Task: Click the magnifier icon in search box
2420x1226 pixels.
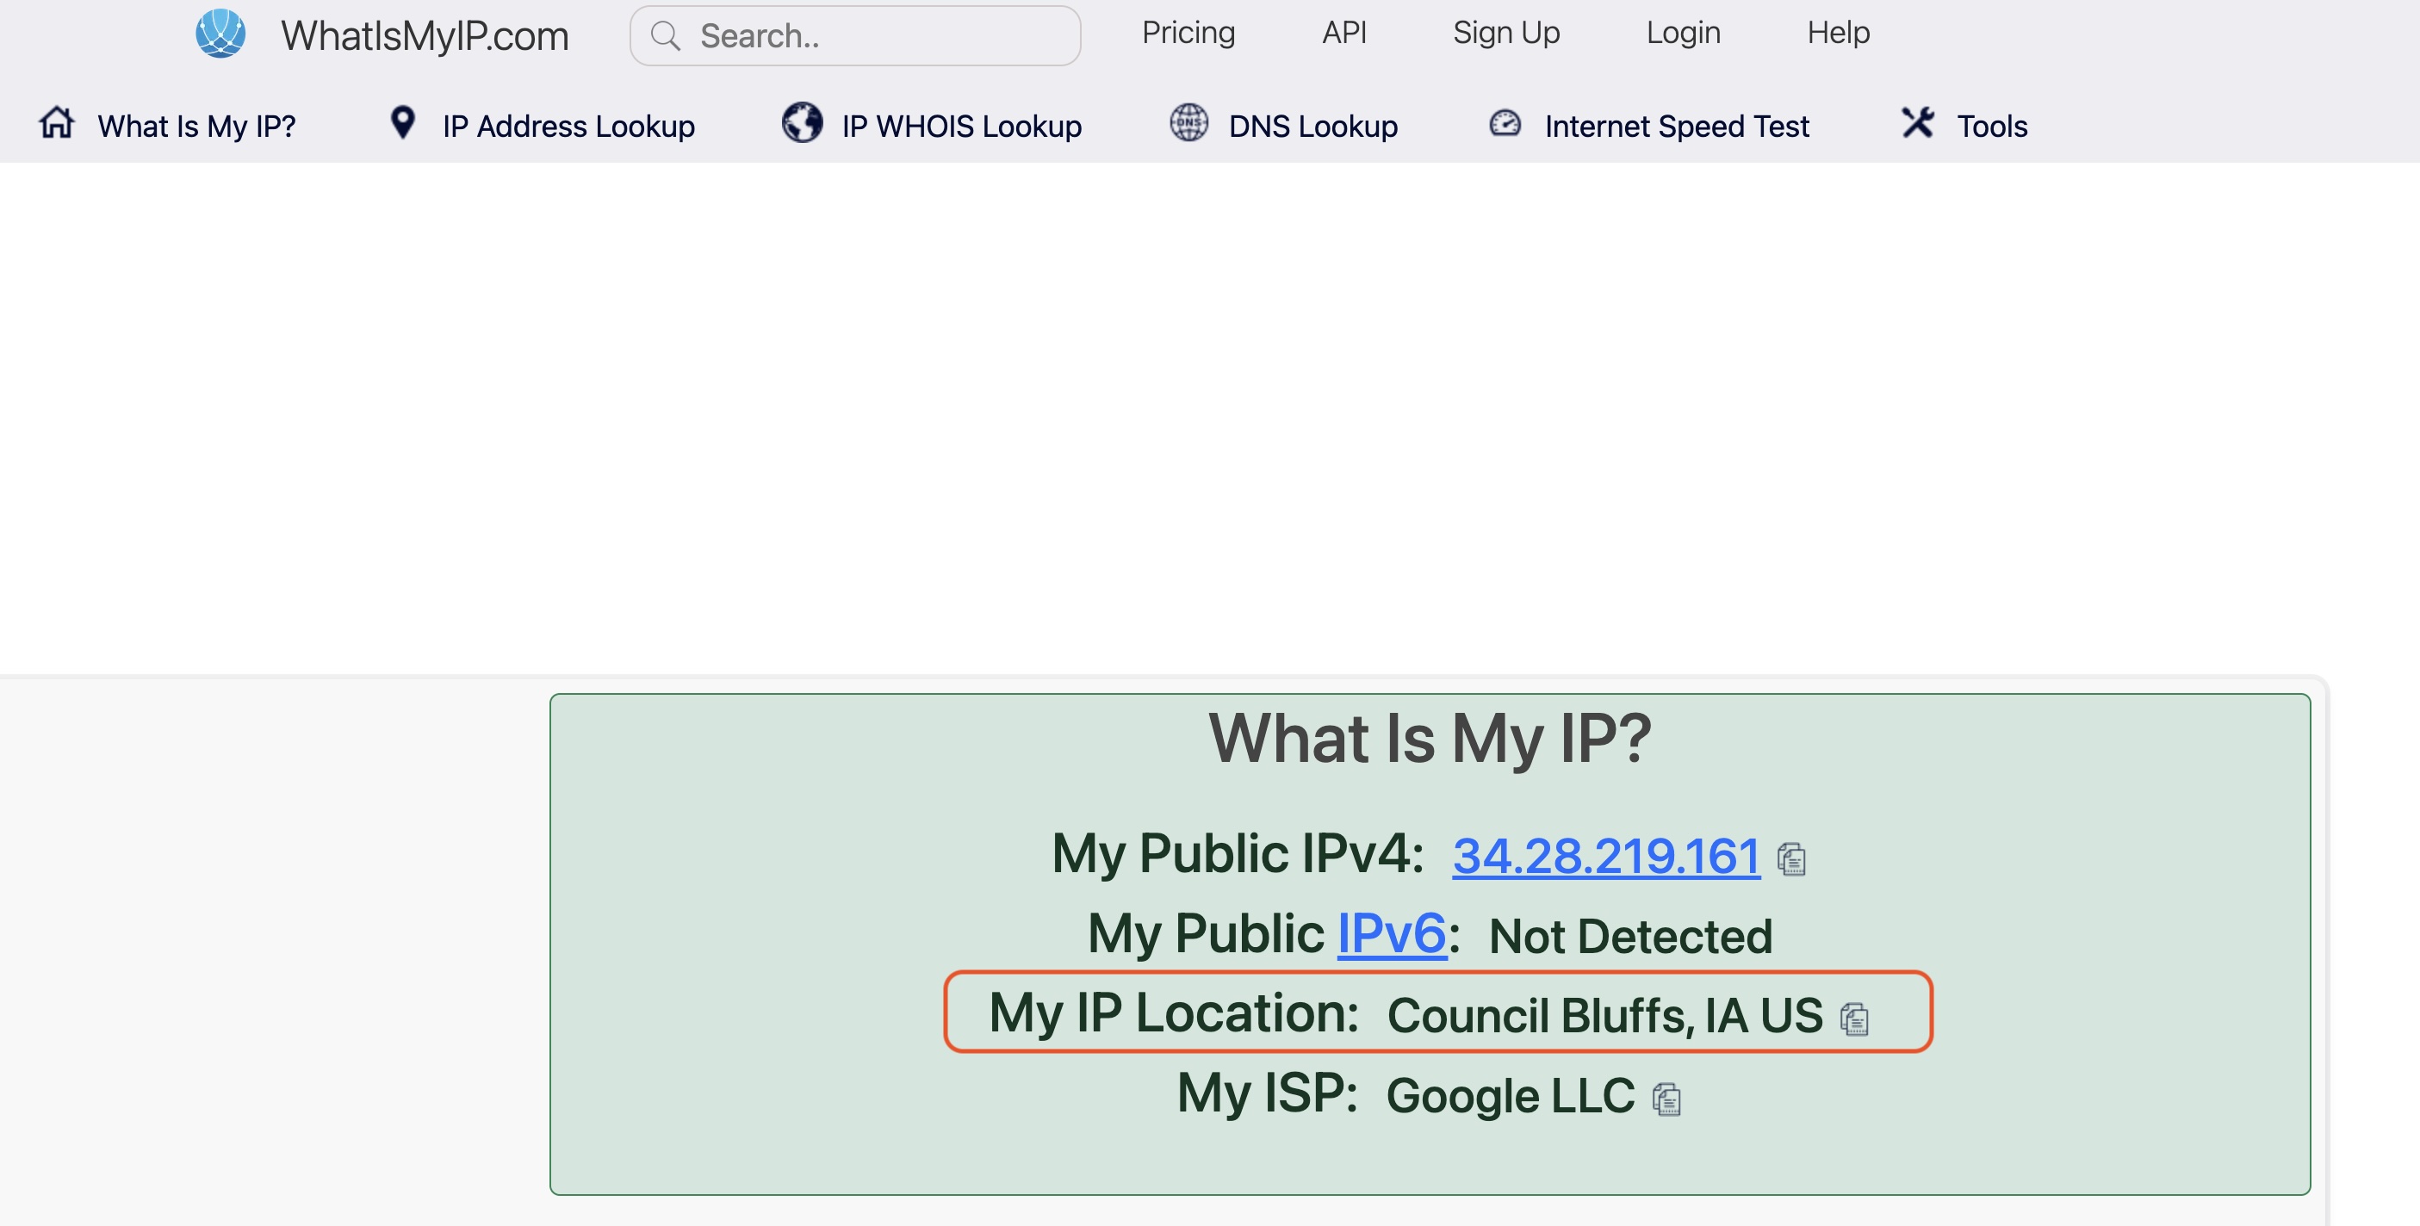Action: [665, 37]
